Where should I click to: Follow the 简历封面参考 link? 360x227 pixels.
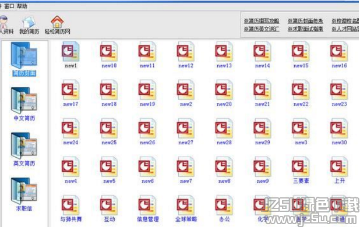(305, 21)
